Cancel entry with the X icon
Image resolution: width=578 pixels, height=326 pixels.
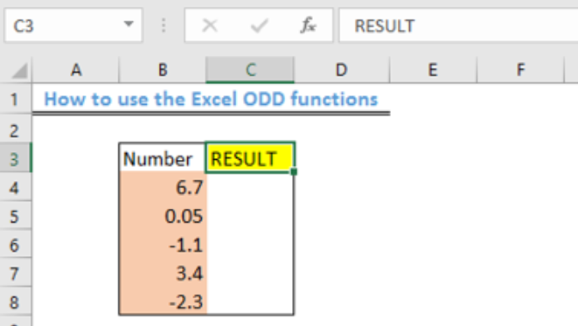210,26
